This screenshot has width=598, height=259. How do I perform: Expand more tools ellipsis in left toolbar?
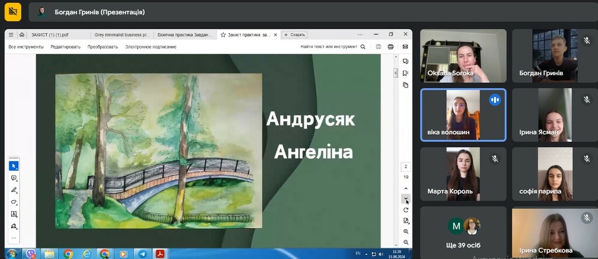coord(14,237)
